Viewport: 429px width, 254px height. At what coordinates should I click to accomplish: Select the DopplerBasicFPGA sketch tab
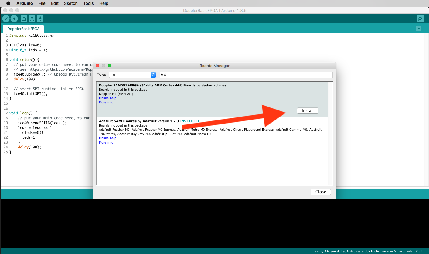[x=23, y=29]
